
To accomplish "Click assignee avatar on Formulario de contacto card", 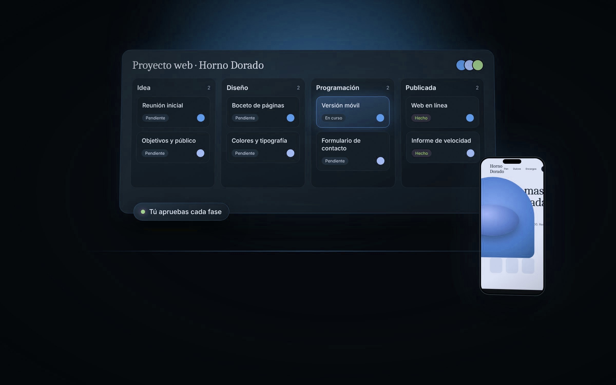I will [381, 161].
